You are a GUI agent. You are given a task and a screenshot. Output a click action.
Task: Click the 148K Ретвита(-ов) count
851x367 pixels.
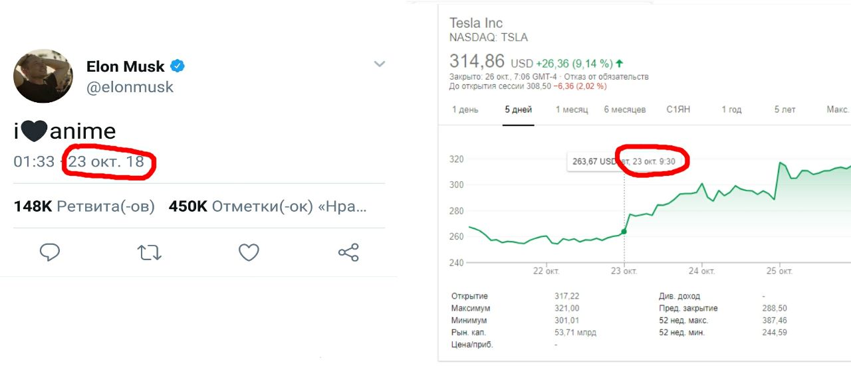coord(84,206)
